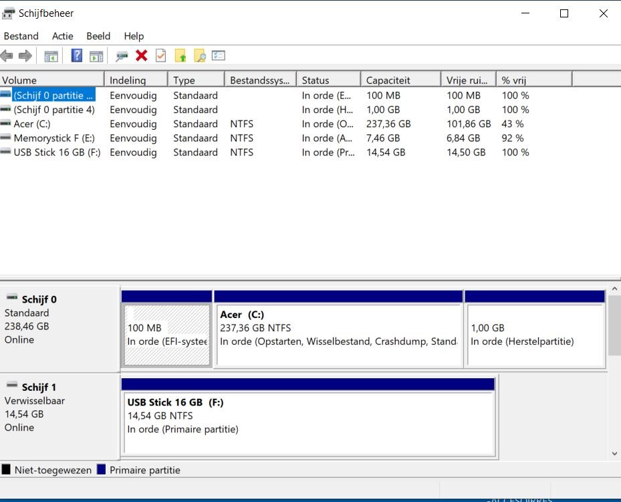
Task: Click the yellow page with green arrow icon
Action: tap(180, 56)
